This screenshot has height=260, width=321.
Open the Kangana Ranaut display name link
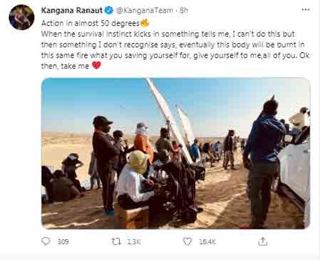point(72,10)
